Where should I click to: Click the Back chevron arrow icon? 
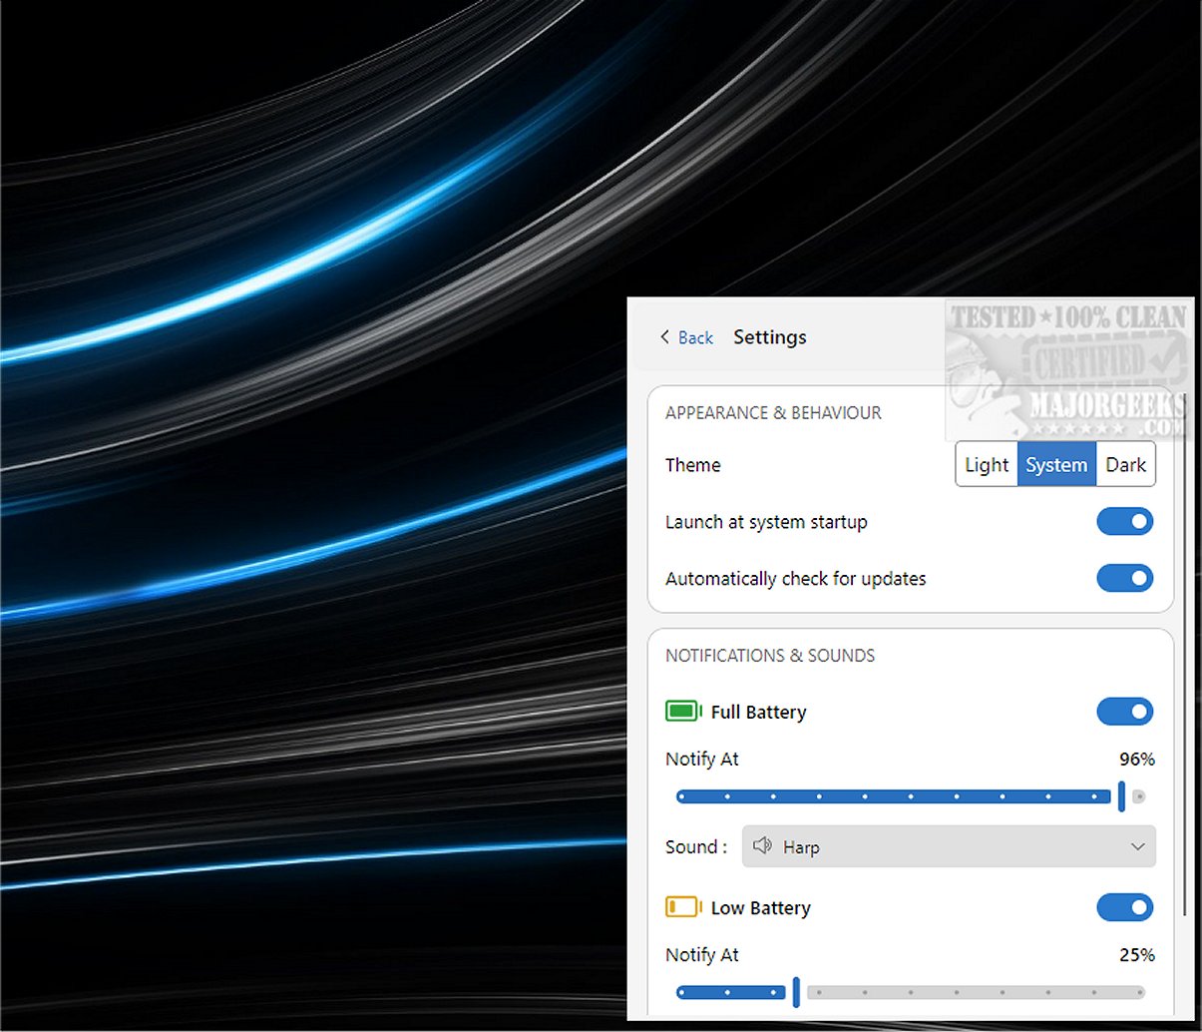pos(664,337)
